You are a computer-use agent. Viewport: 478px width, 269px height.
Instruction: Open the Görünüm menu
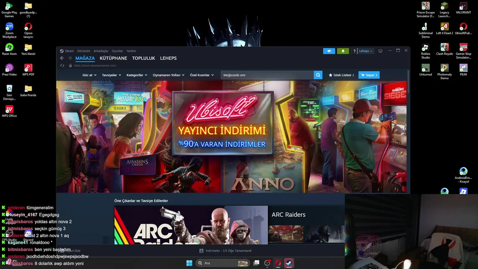pyautogui.click(x=84, y=51)
